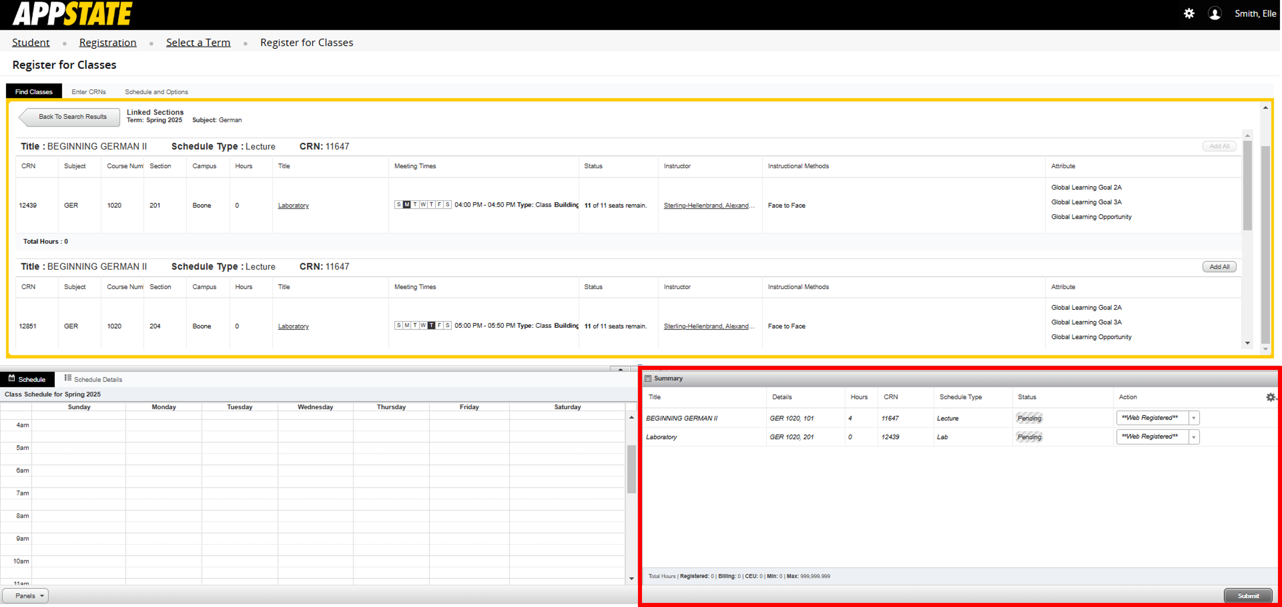Open the Schedule and Options tab

pos(156,92)
